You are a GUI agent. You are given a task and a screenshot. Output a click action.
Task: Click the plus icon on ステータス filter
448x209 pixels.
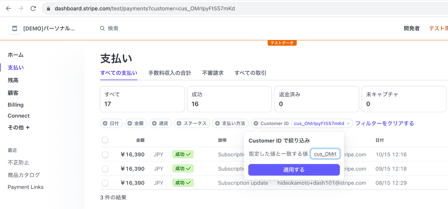[179, 123]
